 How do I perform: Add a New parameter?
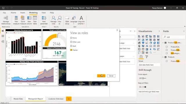point(44,20)
